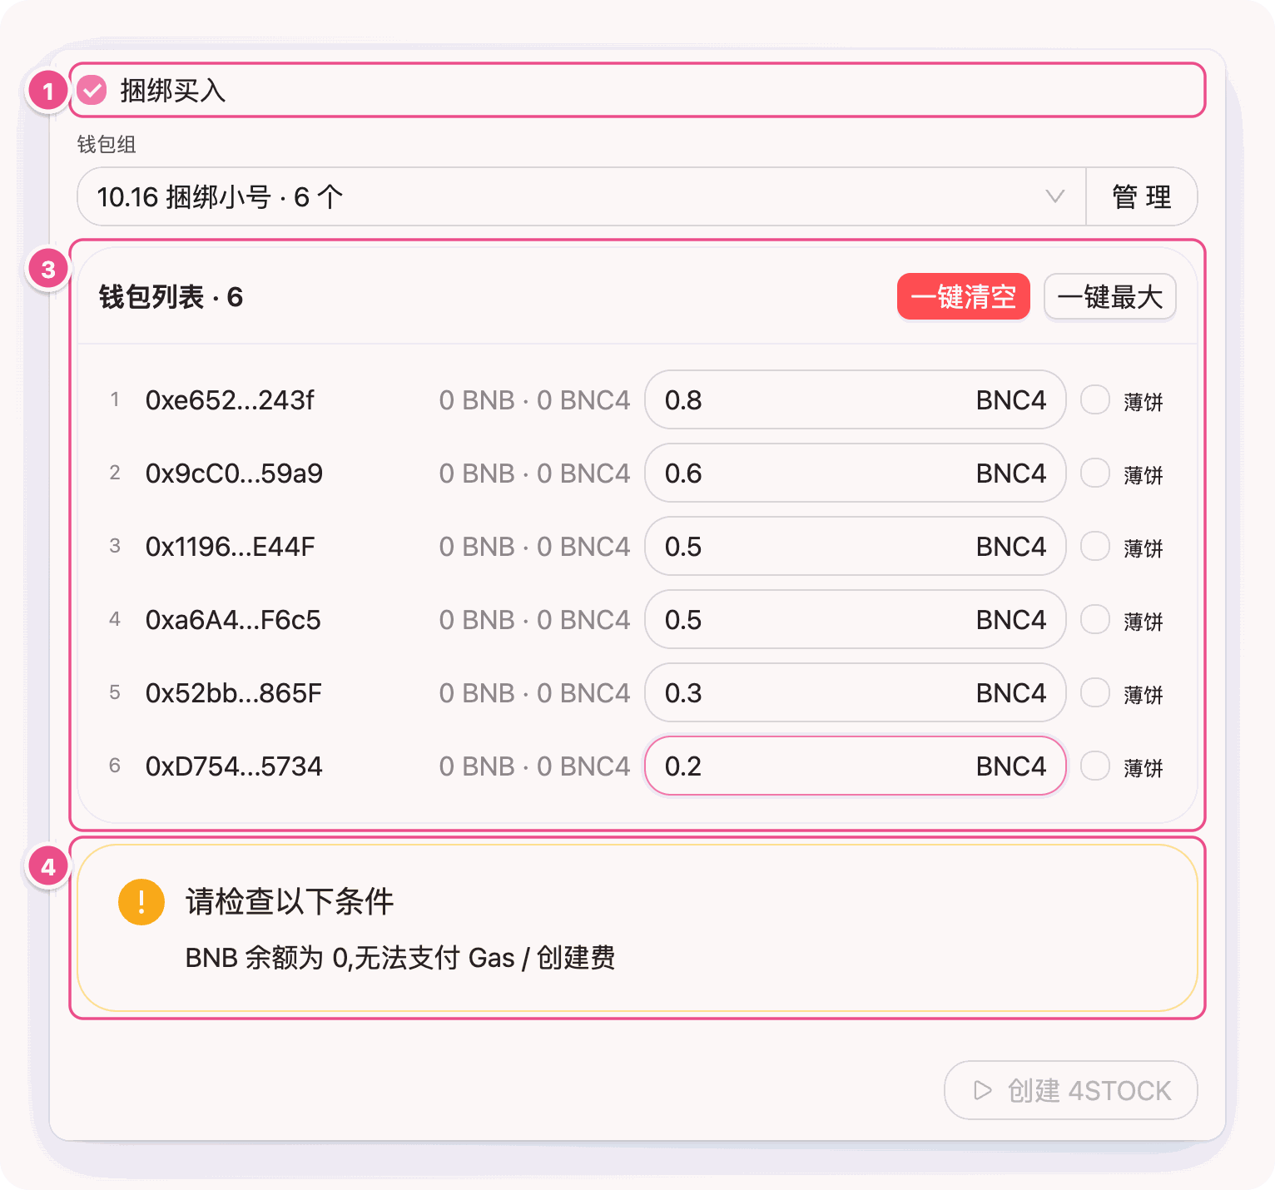Image resolution: width=1275 pixels, height=1190 pixels.
Task: Focus the 0.2 BNC4 amount field
Action: pos(856,766)
